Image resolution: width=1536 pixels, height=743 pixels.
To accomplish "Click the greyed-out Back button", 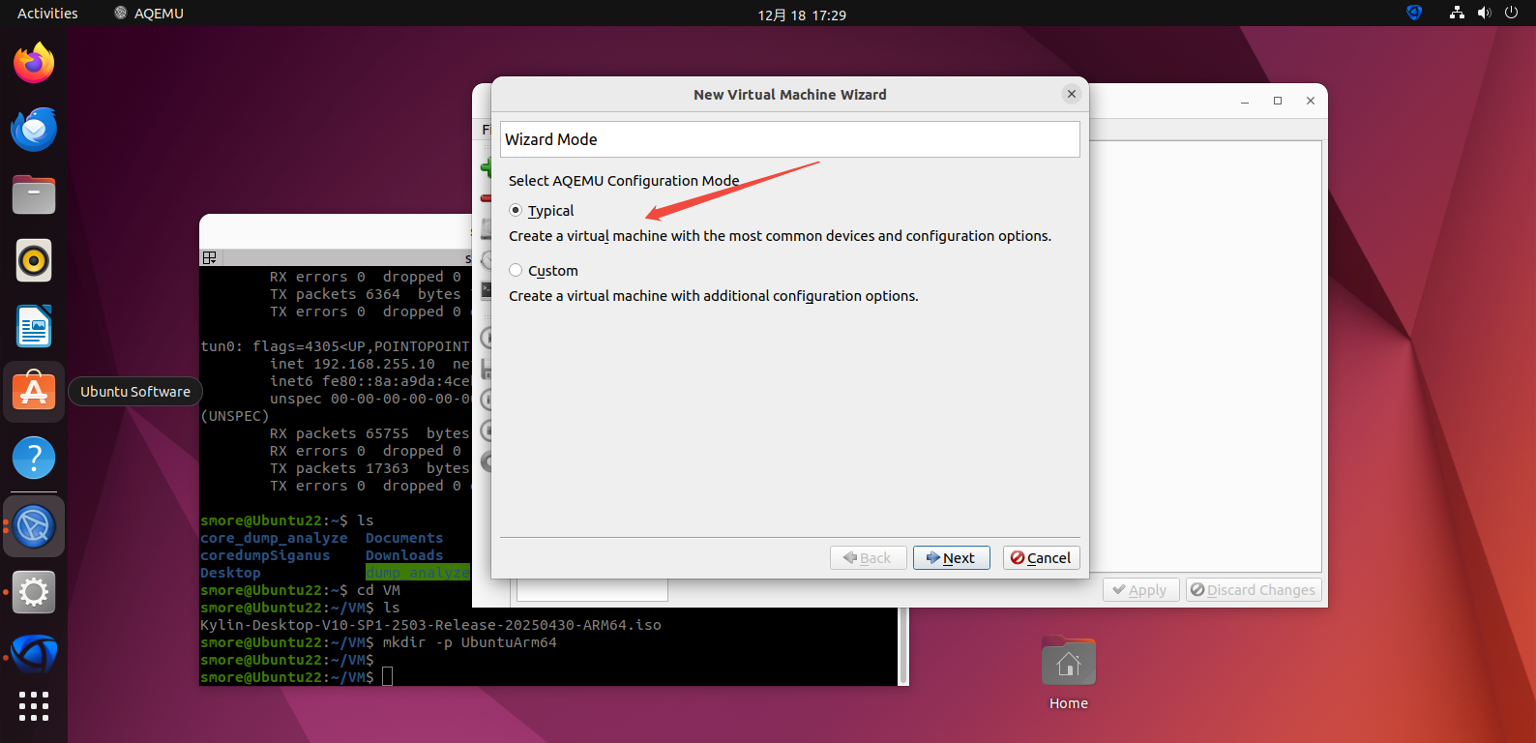I will coord(868,558).
